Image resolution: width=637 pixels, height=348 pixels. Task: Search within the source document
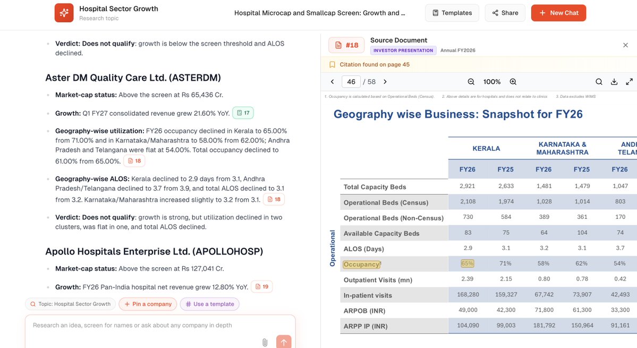599,82
